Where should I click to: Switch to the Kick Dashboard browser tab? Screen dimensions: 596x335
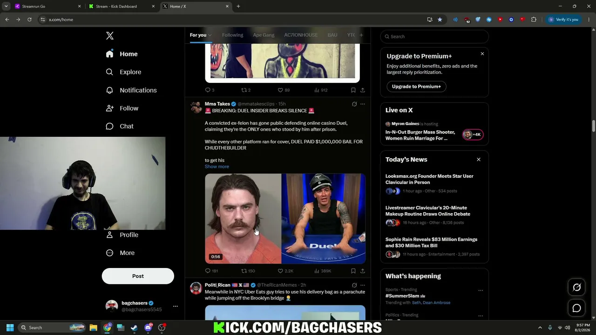[121, 7]
